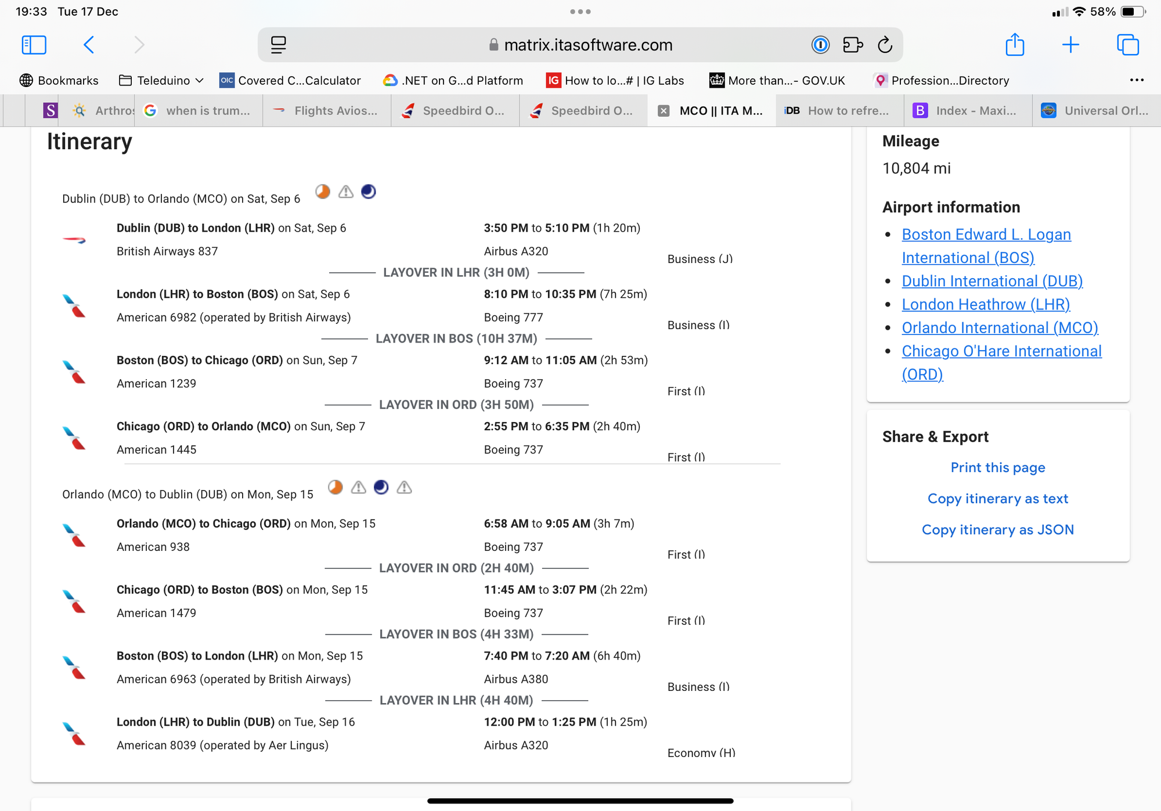Close the MCO ITA Matrix tab
Viewport: 1161px width, 811px height.
pos(664,111)
